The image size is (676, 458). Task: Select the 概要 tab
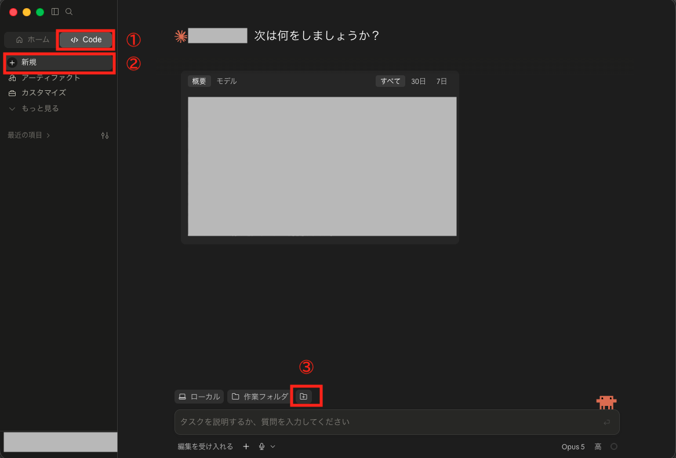199,81
